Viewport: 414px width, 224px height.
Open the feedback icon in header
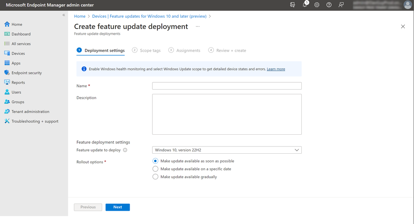pyautogui.click(x=341, y=5)
